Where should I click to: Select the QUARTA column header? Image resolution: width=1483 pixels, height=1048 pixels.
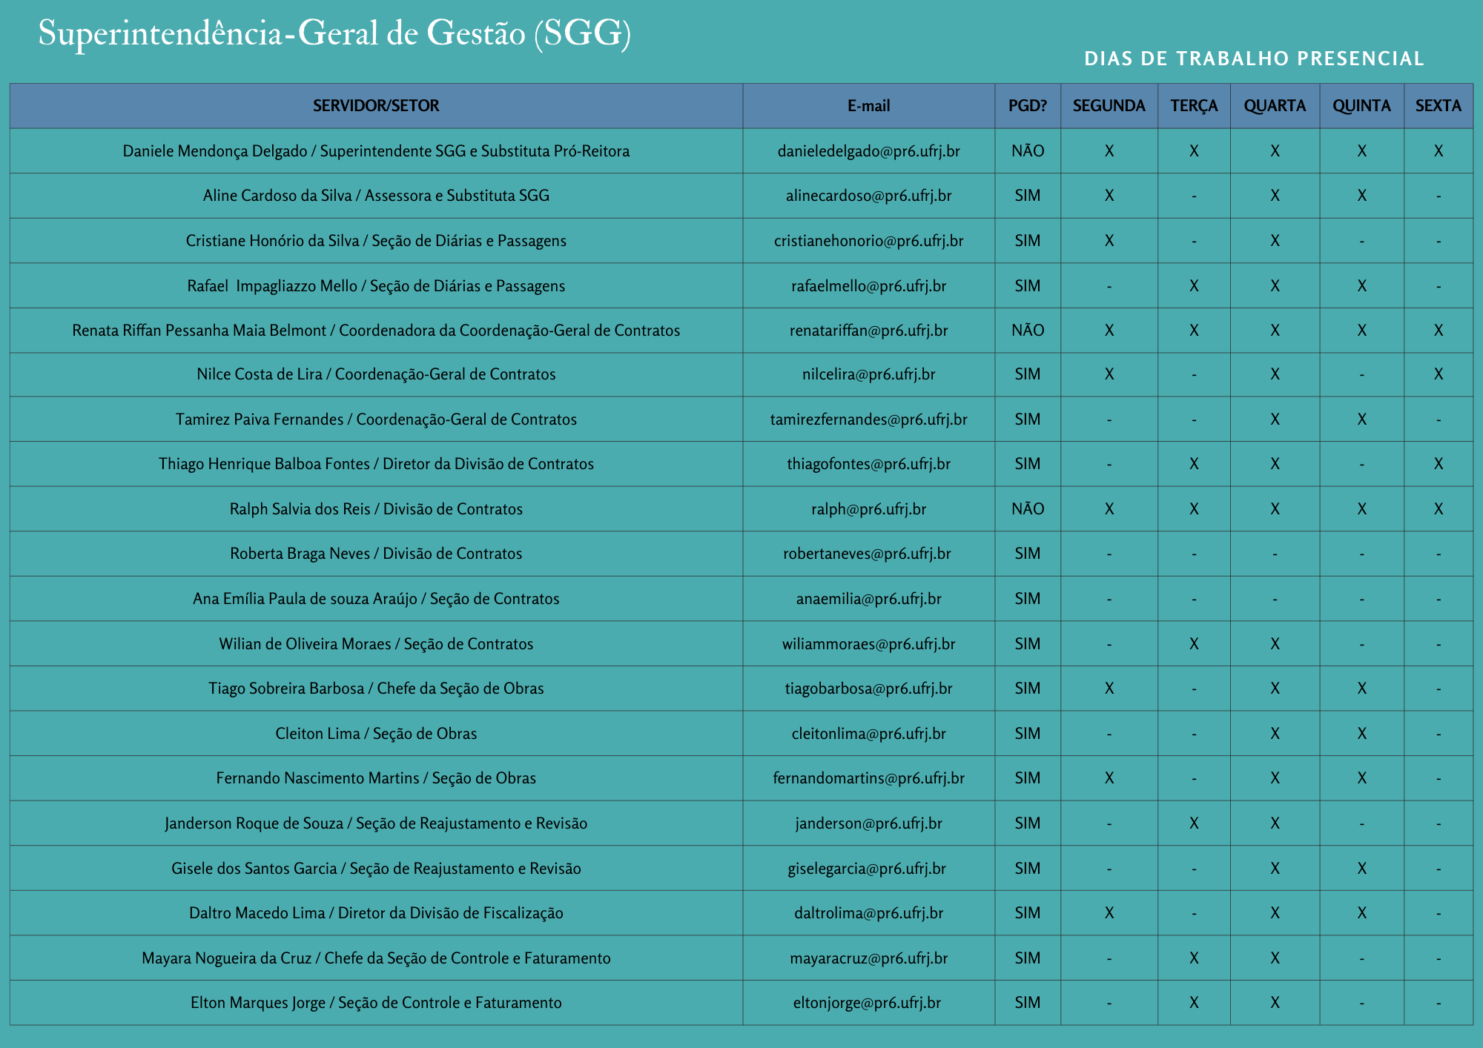point(1275,106)
